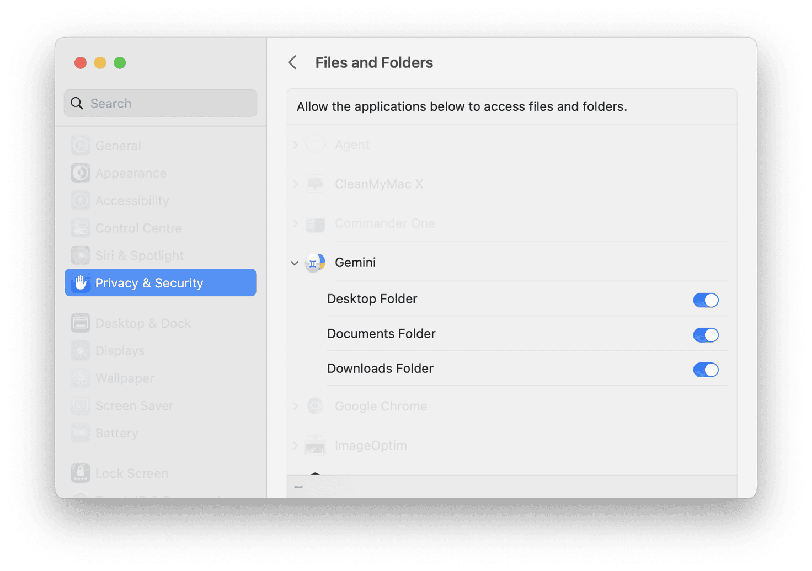Click the Wallpaper icon in sidebar

click(x=81, y=378)
